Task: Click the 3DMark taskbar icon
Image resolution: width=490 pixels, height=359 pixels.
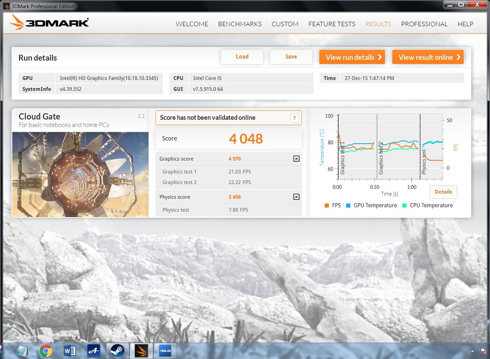Action: tap(141, 351)
